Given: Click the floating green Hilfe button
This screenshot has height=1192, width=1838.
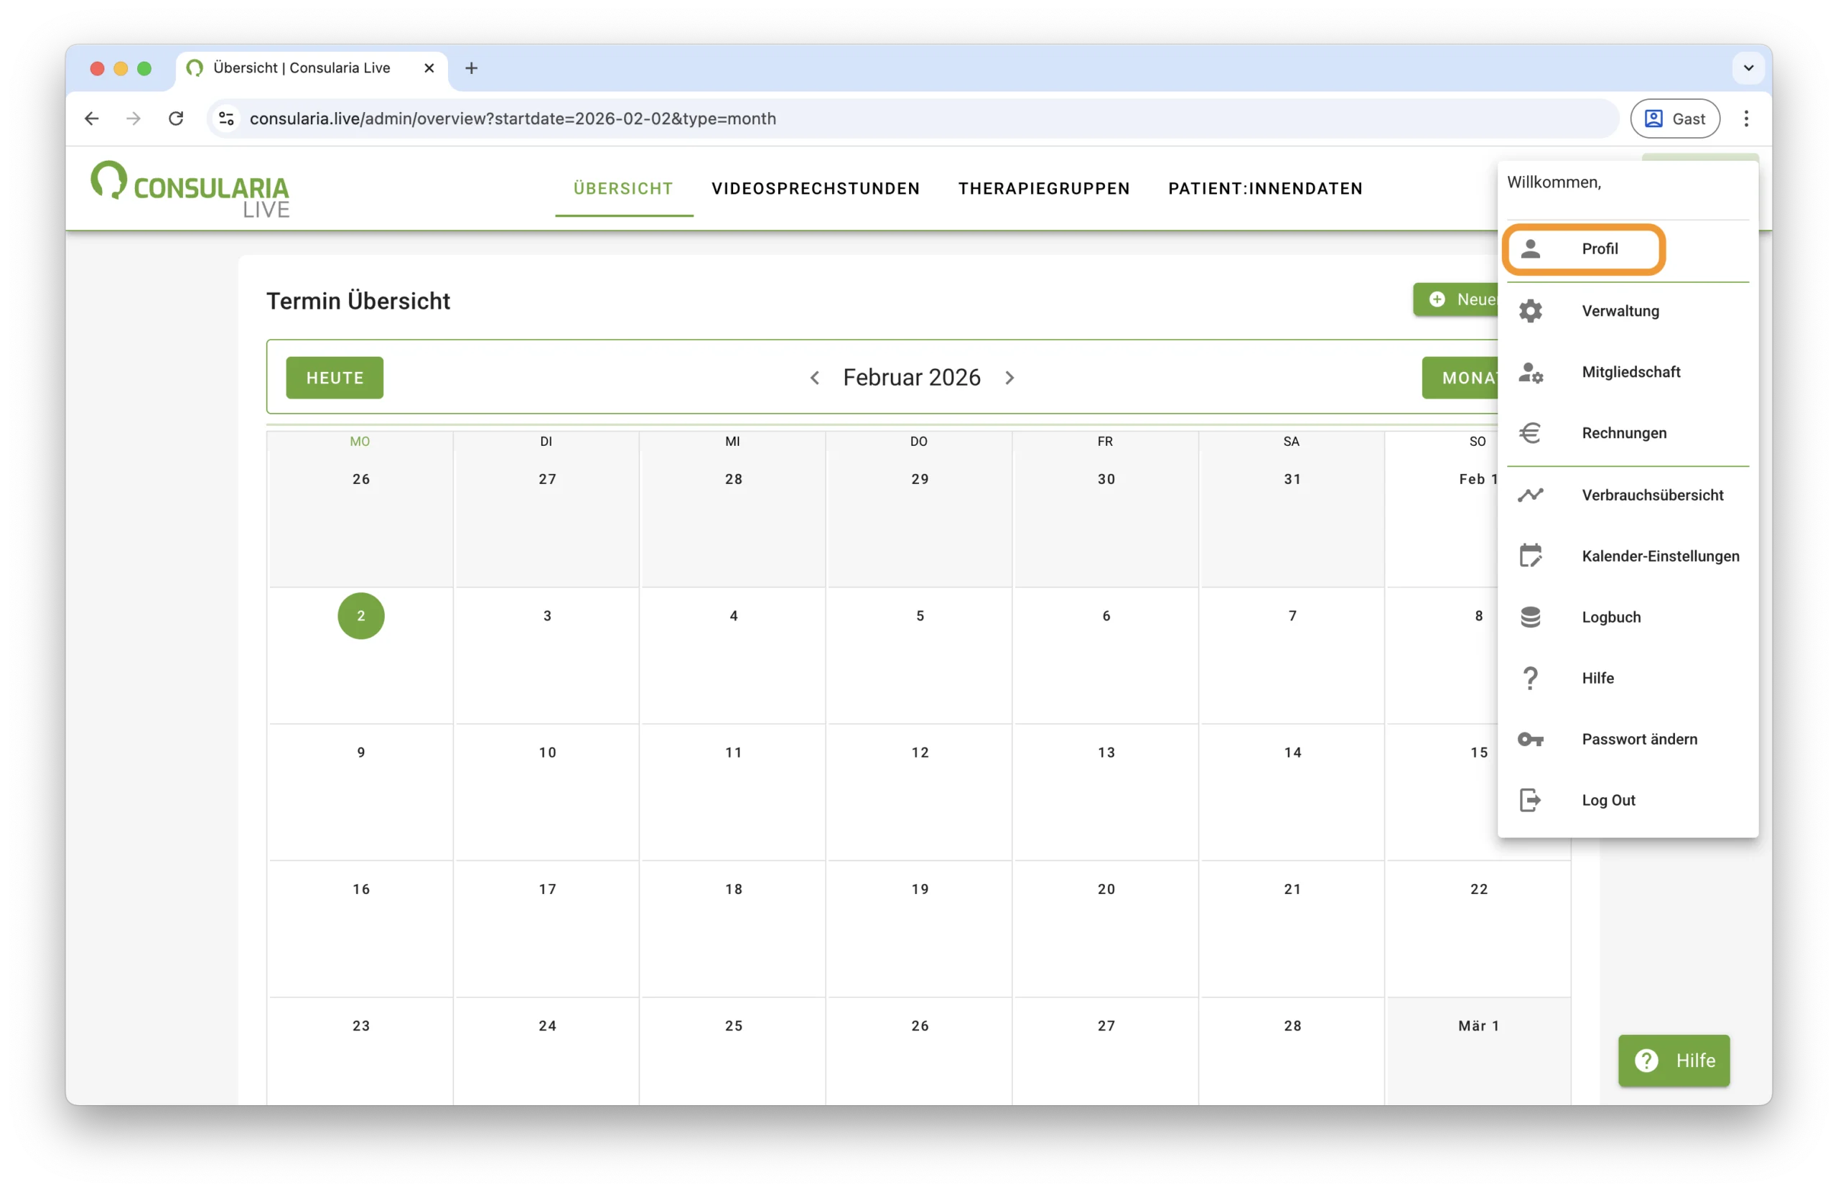Looking at the screenshot, I should click(x=1674, y=1060).
